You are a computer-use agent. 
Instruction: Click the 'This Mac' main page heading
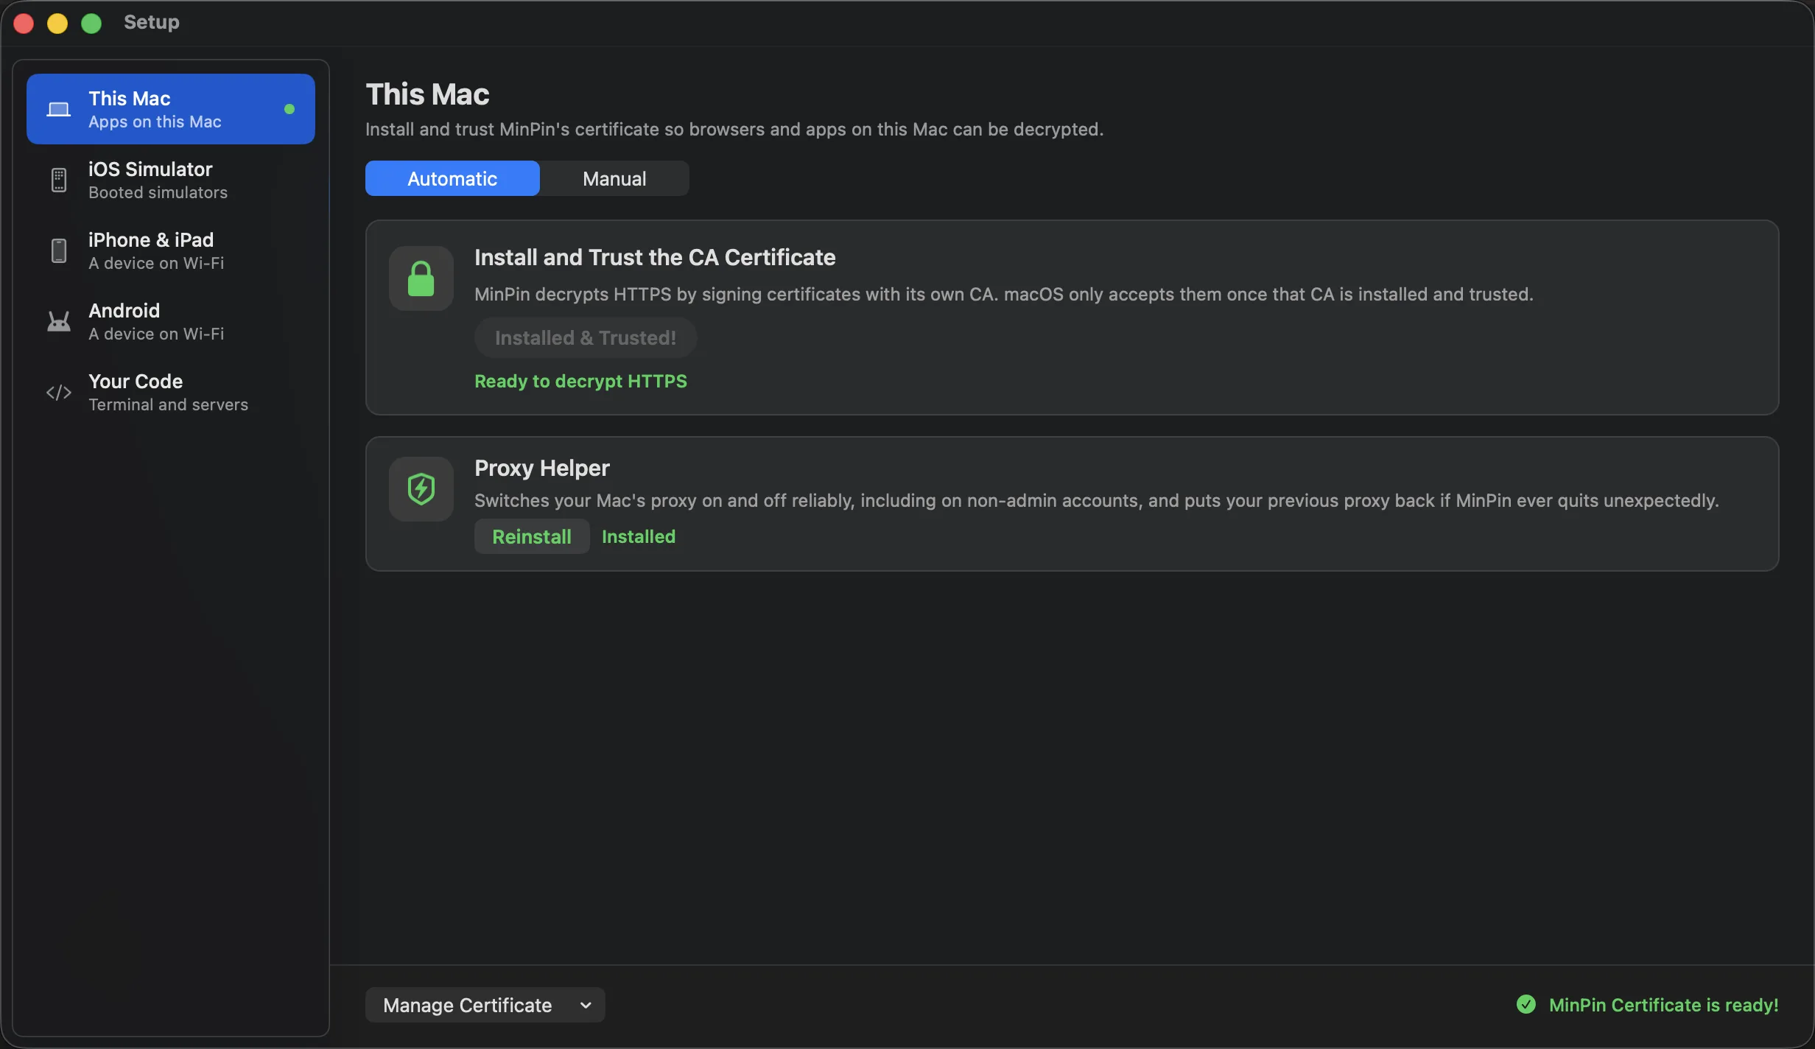(427, 94)
